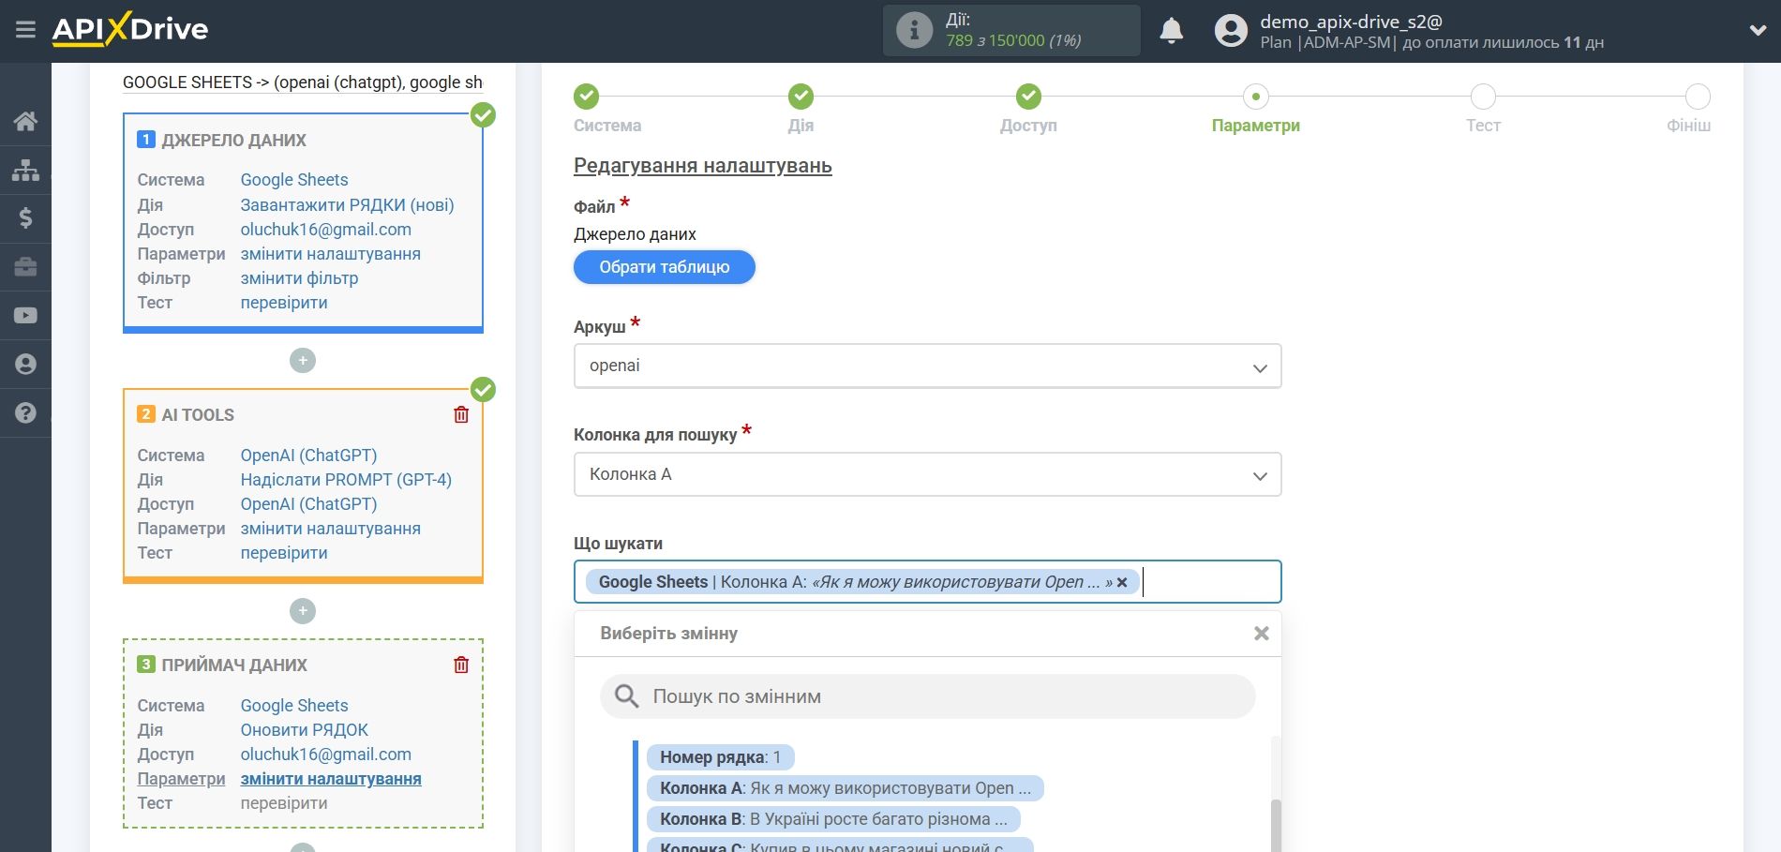
Task: Open the Аркуш dropdown
Action: click(927, 366)
